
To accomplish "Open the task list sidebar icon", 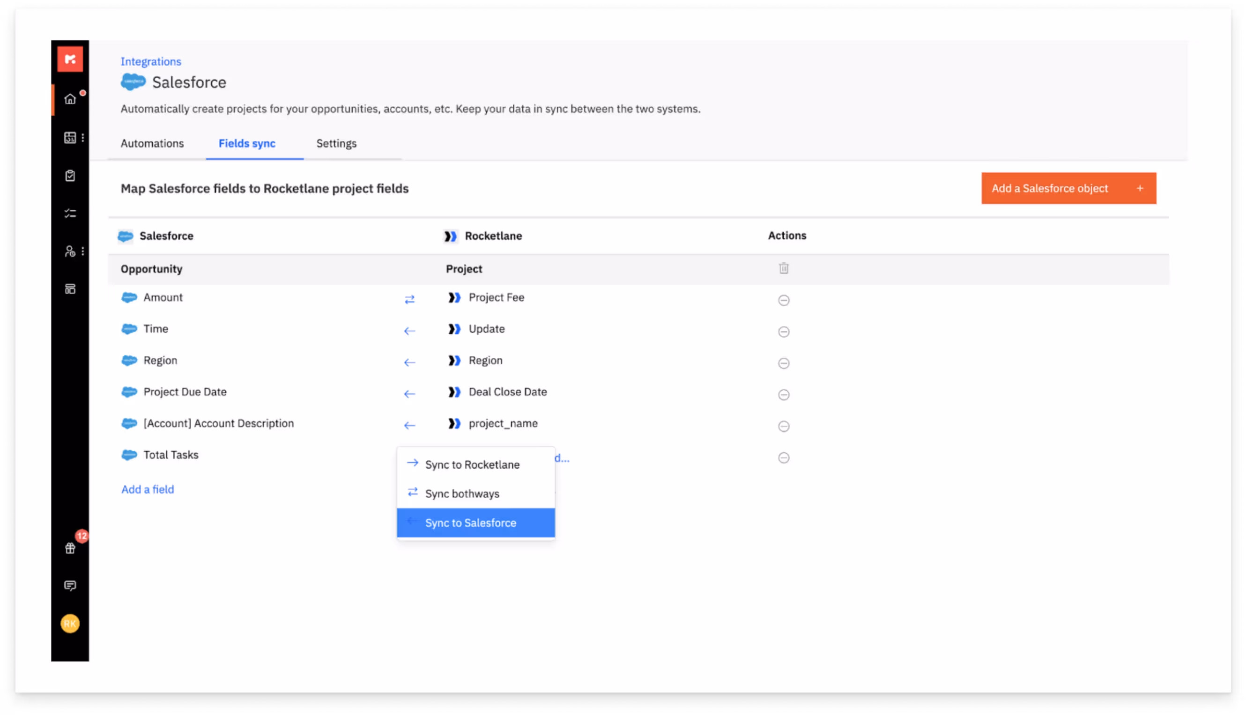I will [x=70, y=213].
